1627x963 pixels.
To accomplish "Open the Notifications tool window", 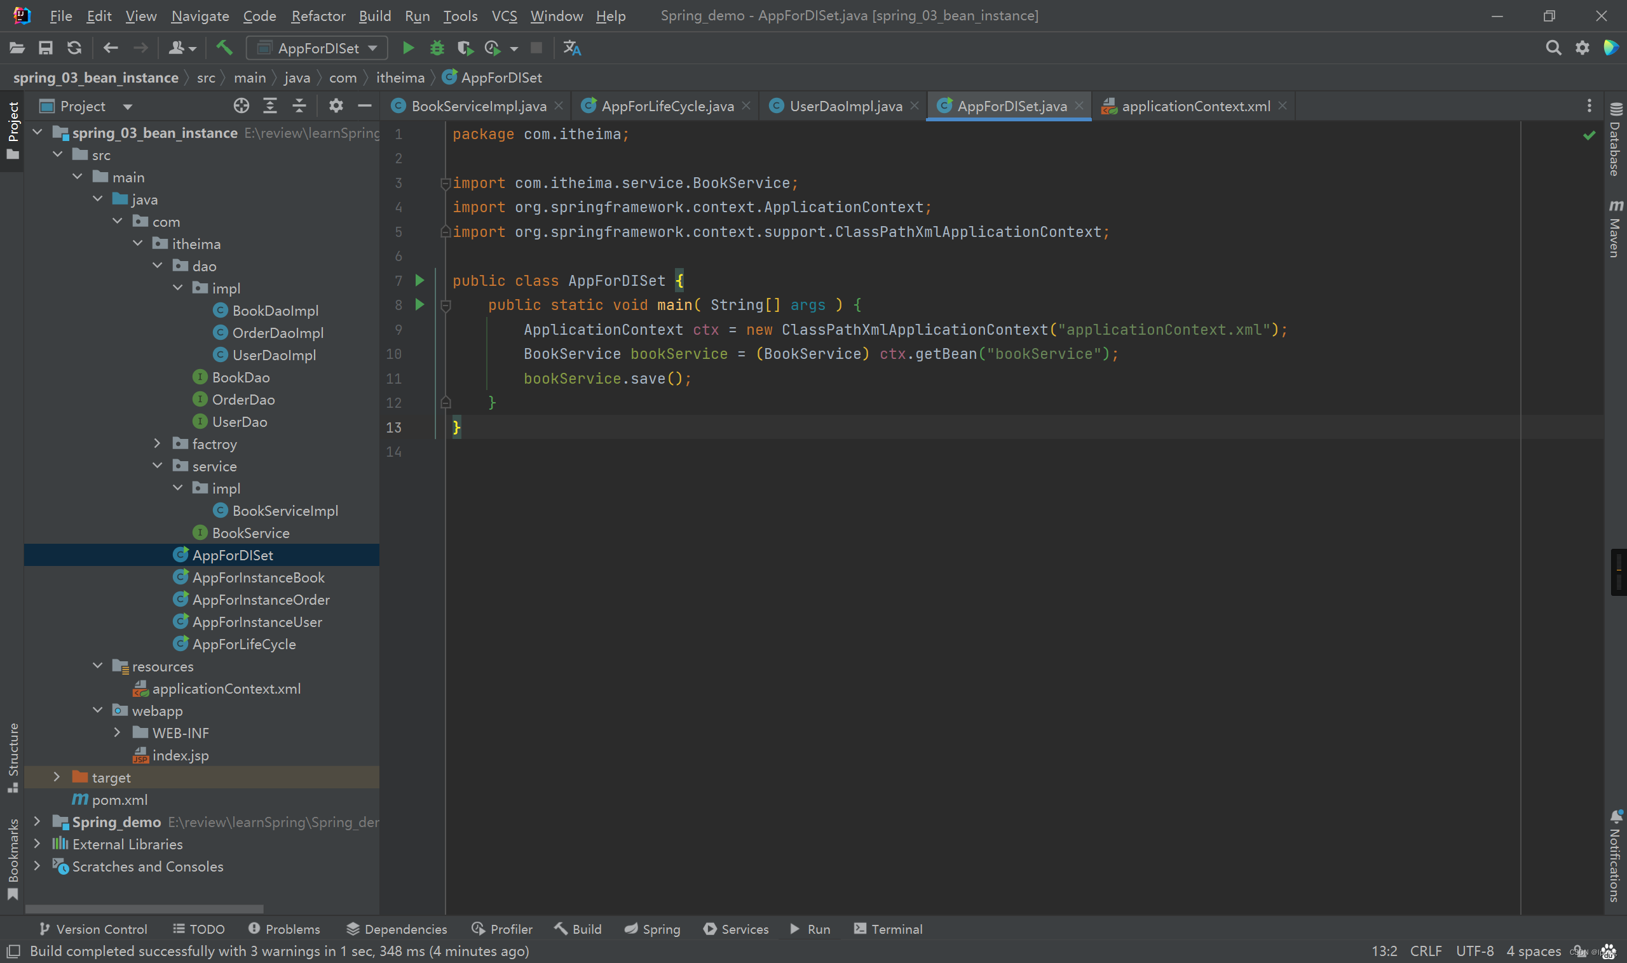I will click(x=1616, y=856).
